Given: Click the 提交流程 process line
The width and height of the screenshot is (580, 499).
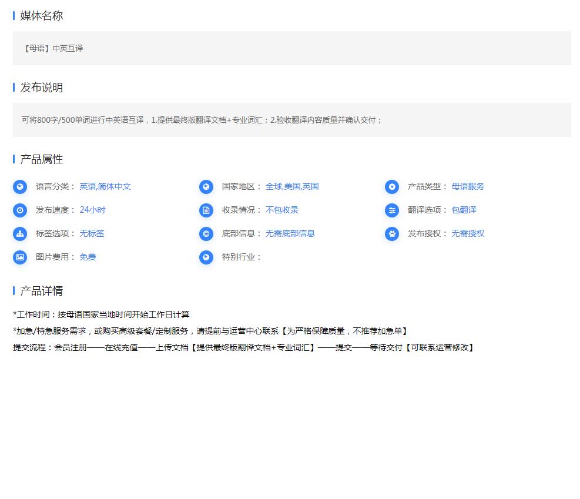Looking at the screenshot, I should [x=243, y=347].
